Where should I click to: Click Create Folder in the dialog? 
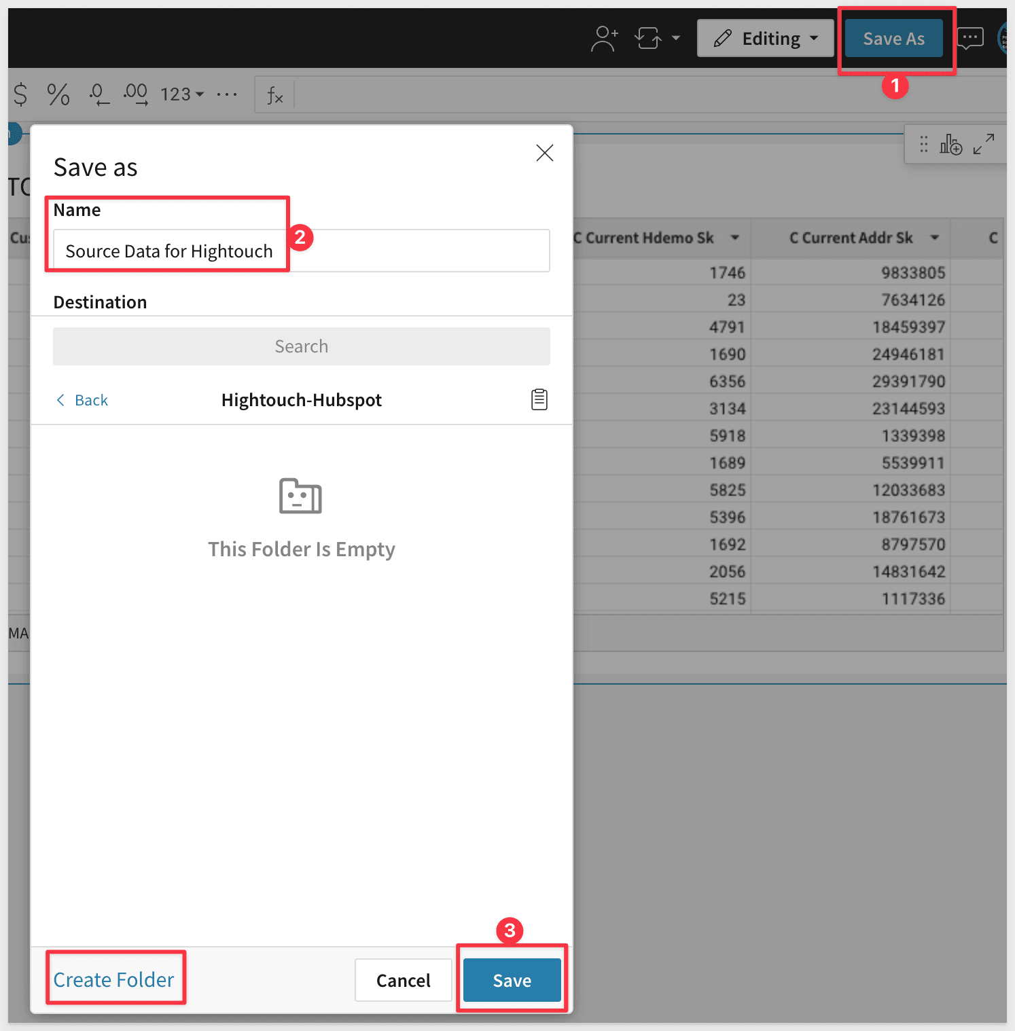113,979
